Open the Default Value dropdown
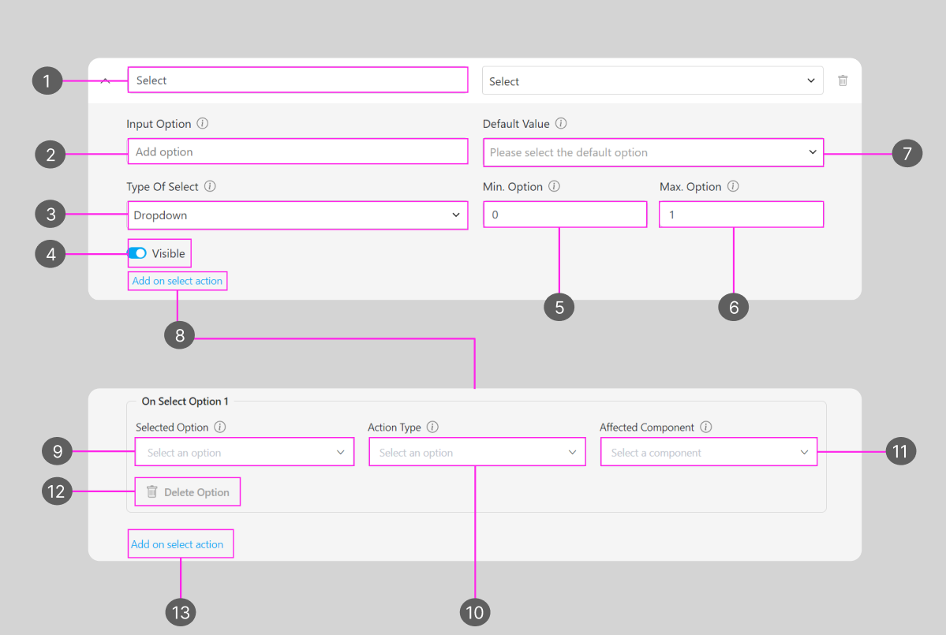 [x=652, y=152]
